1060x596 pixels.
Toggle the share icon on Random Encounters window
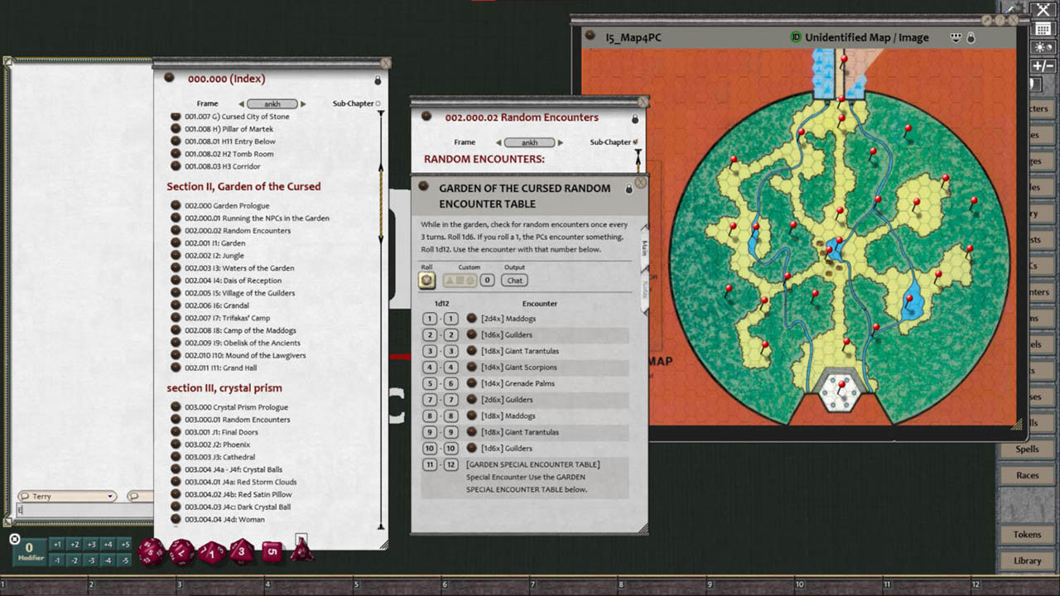tap(634, 118)
